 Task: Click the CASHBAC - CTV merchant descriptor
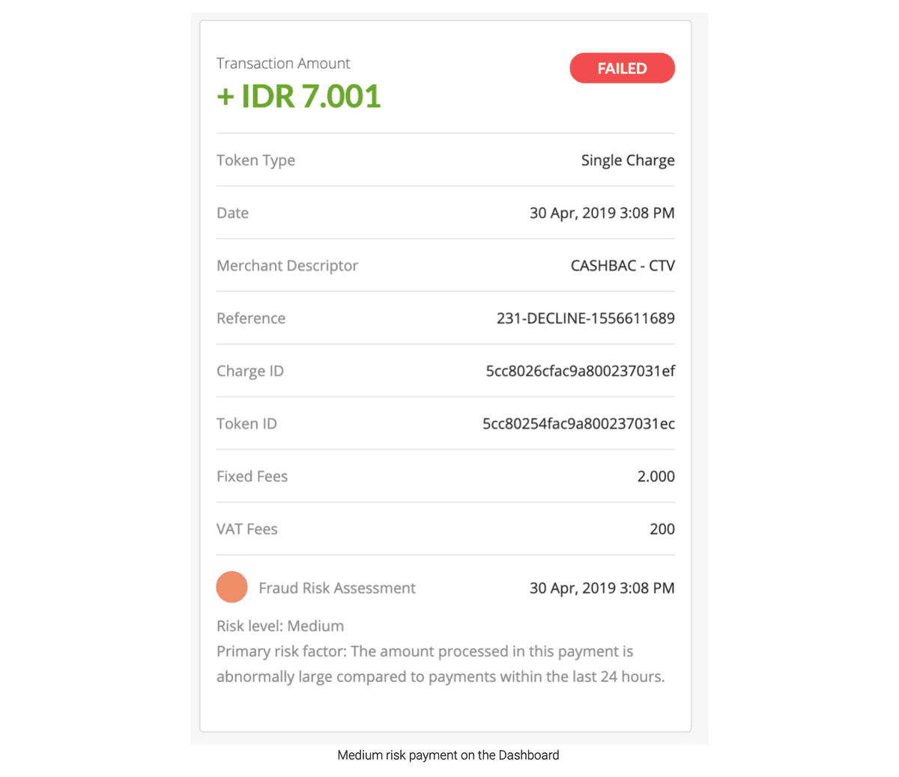622,266
